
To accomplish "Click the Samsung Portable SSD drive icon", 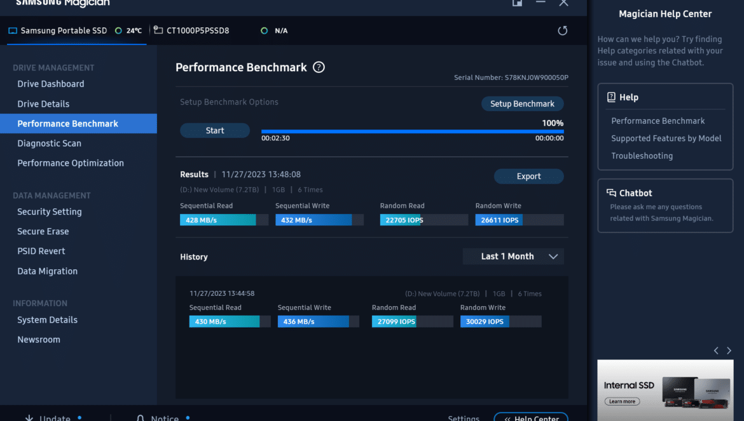I will [13, 30].
